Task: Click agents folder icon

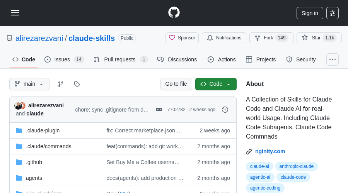Action: click(19, 178)
